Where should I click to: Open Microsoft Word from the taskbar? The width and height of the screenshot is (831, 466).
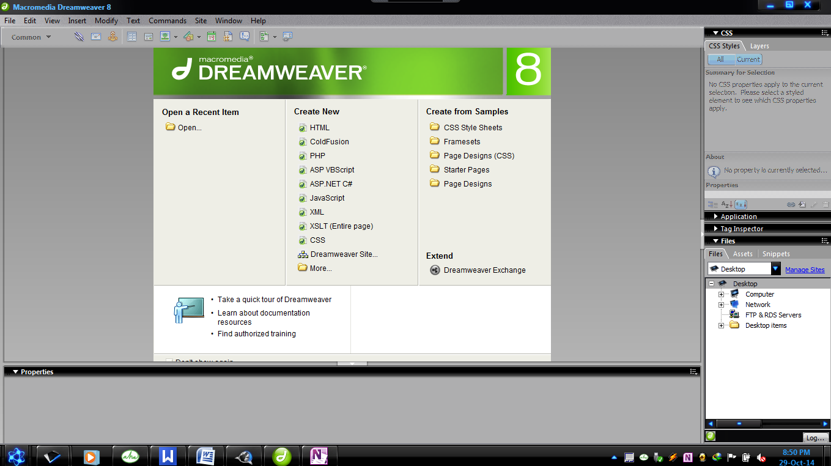click(x=206, y=456)
